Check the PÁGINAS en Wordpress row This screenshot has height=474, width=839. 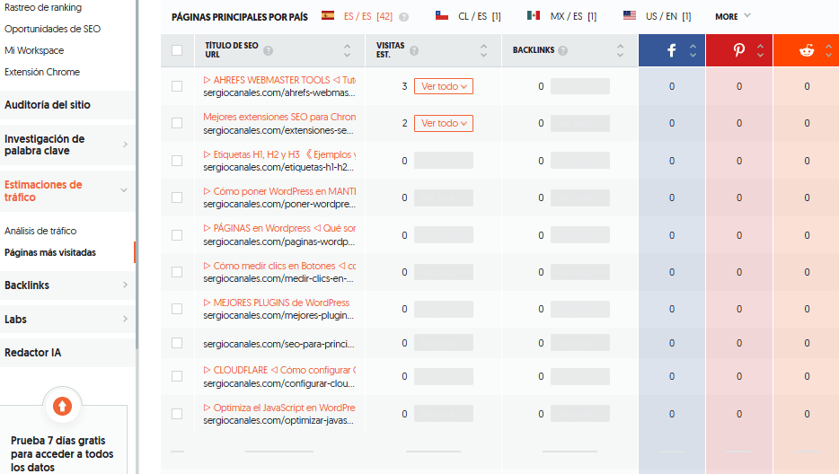pyautogui.click(x=177, y=235)
